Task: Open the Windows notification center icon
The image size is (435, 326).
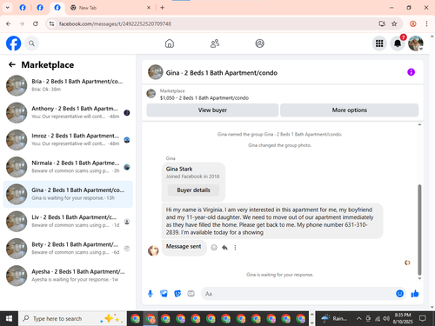Action: 423,319
